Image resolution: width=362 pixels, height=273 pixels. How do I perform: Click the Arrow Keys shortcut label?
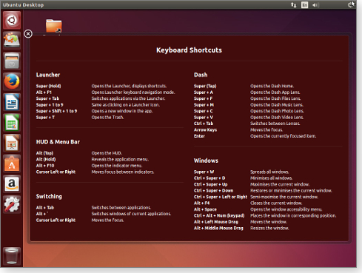pos(205,129)
